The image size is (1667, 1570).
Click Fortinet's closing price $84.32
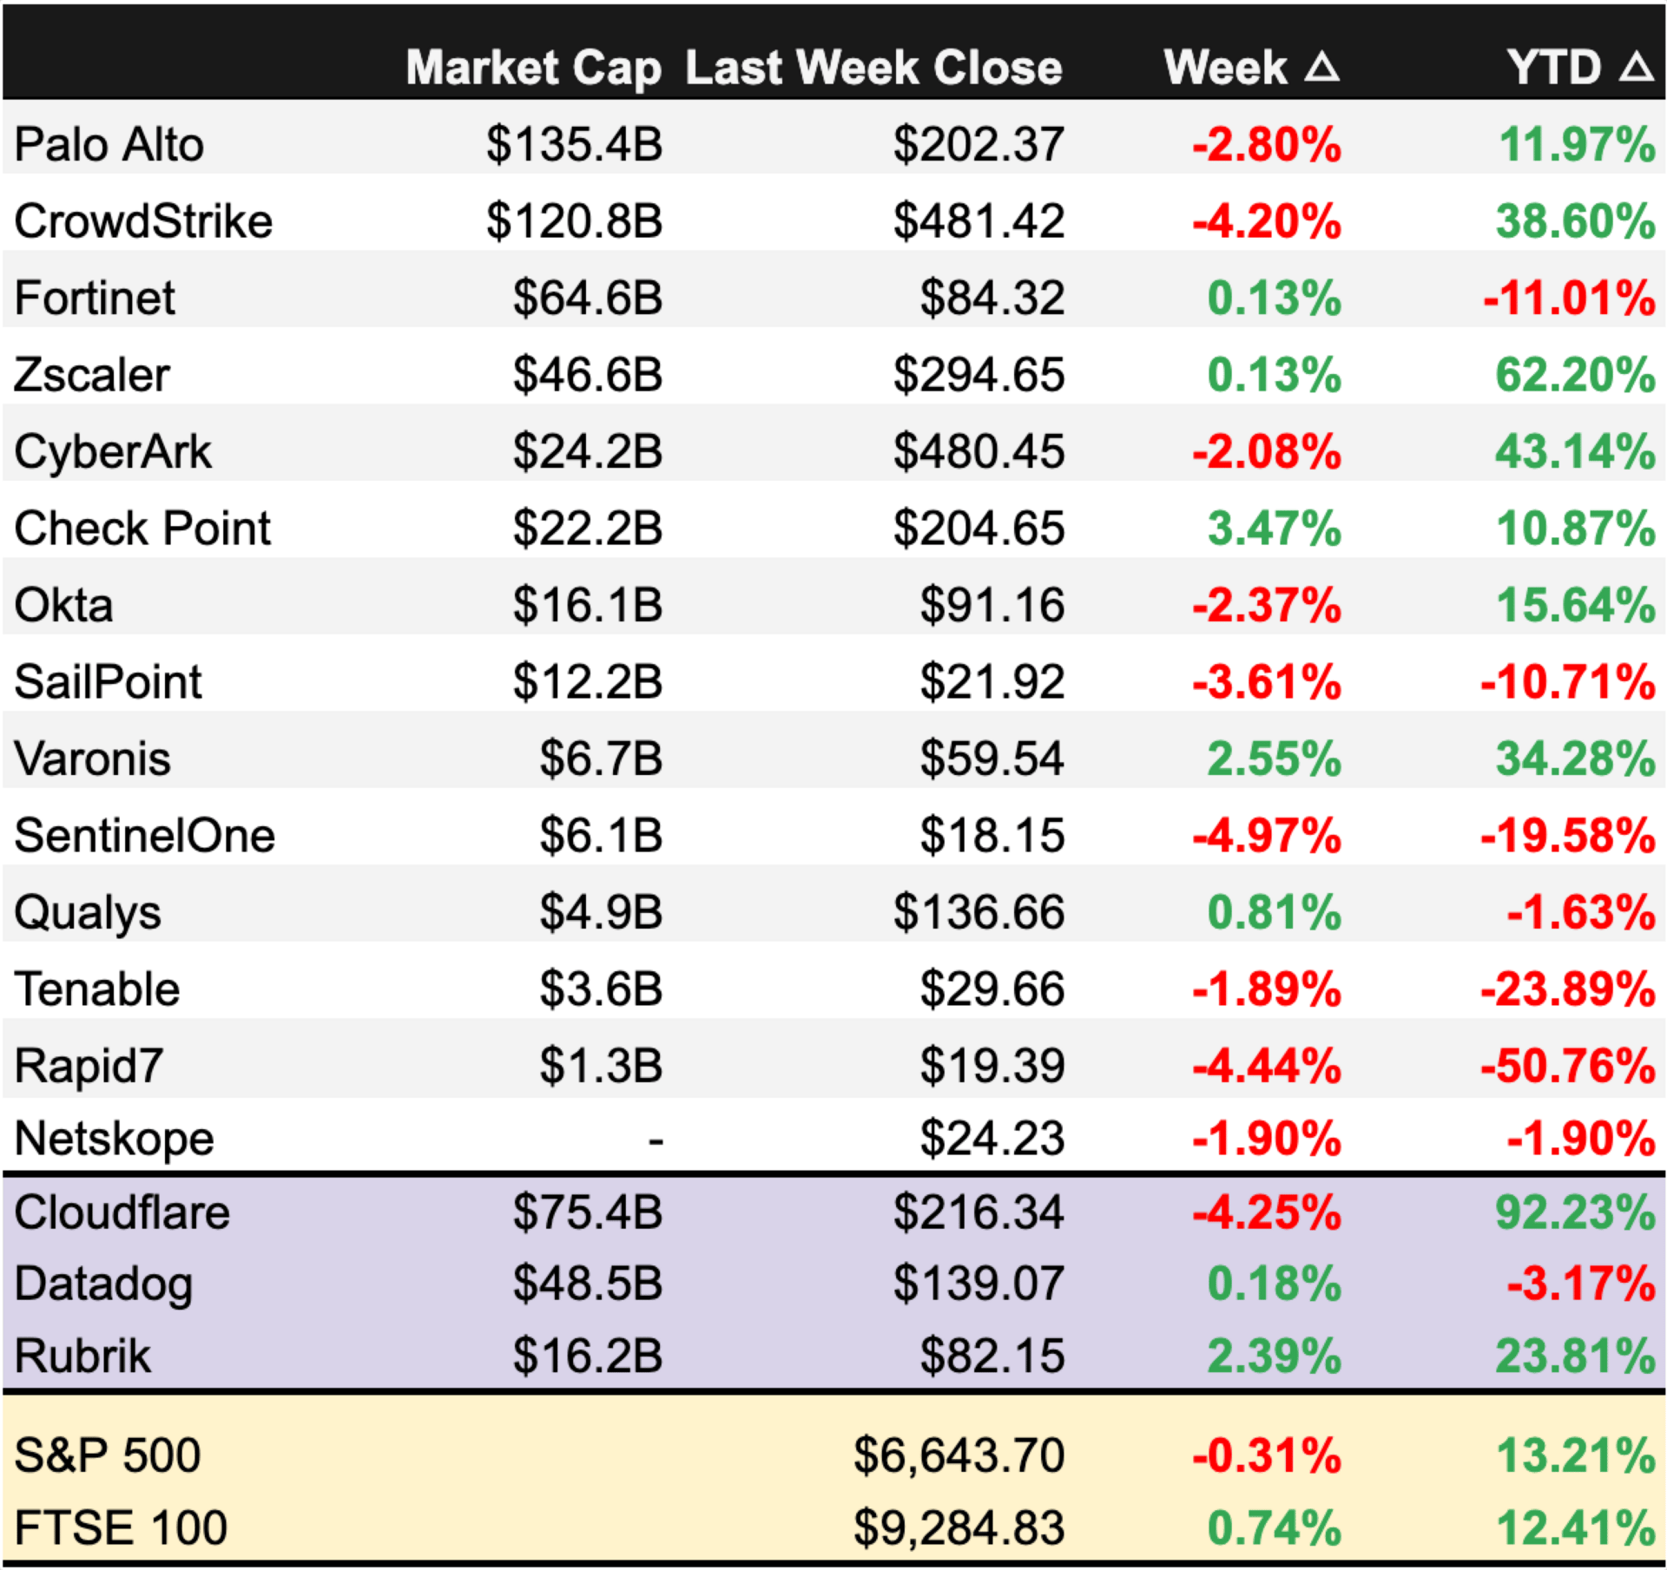tap(992, 298)
